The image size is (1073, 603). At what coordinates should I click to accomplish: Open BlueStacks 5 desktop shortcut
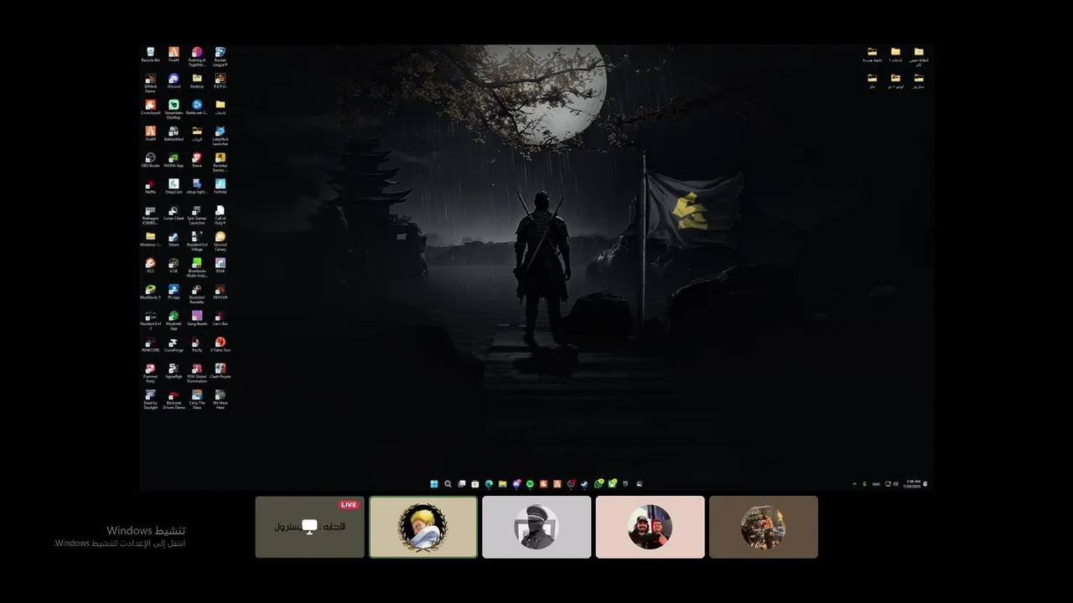pyautogui.click(x=150, y=291)
